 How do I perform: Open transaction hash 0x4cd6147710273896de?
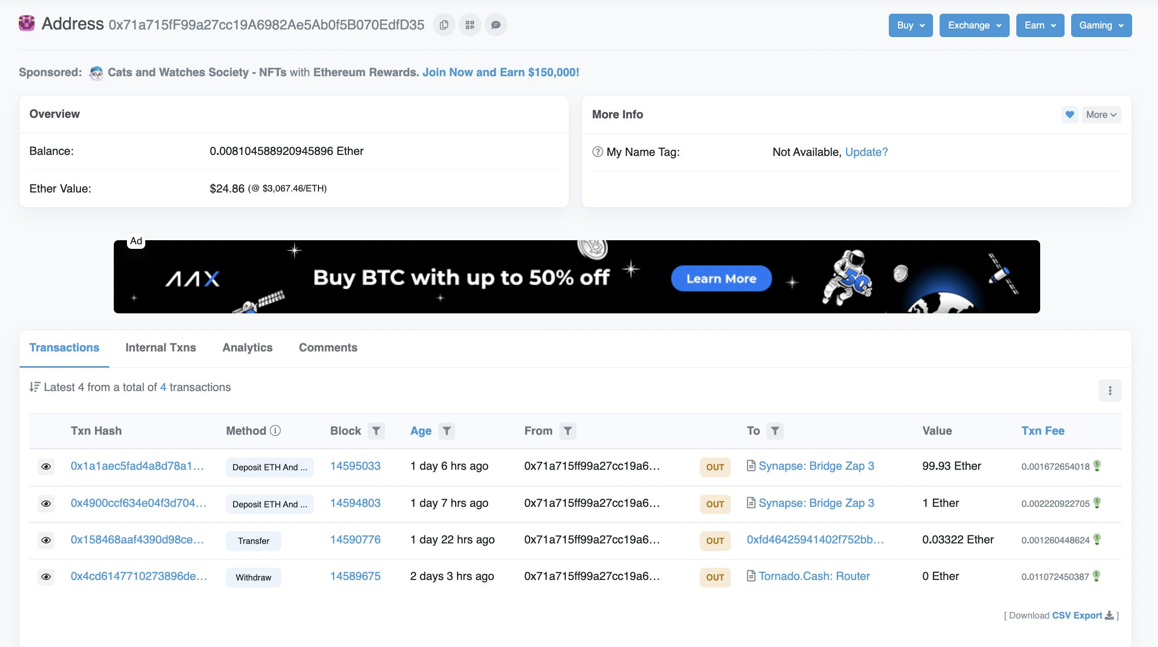(139, 576)
